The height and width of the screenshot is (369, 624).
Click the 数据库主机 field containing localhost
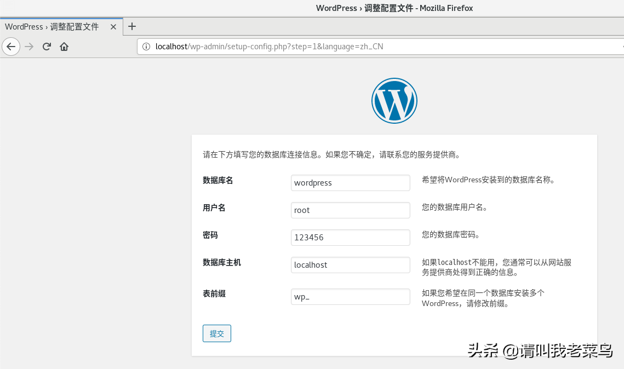[350, 265]
